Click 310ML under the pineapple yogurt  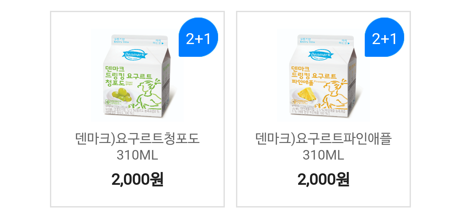323,155
